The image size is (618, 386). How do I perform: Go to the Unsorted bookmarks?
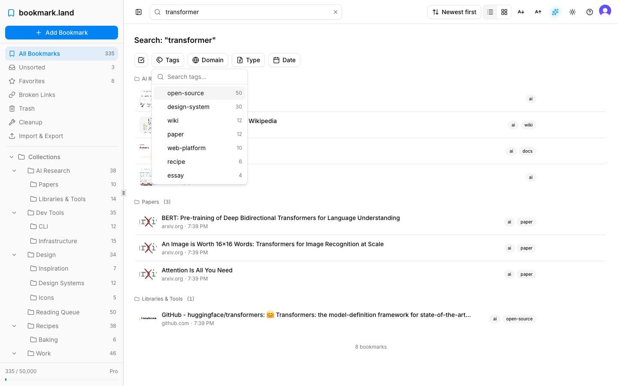click(x=61, y=67)
